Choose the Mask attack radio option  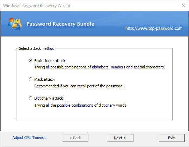click(x=30, y=79)
